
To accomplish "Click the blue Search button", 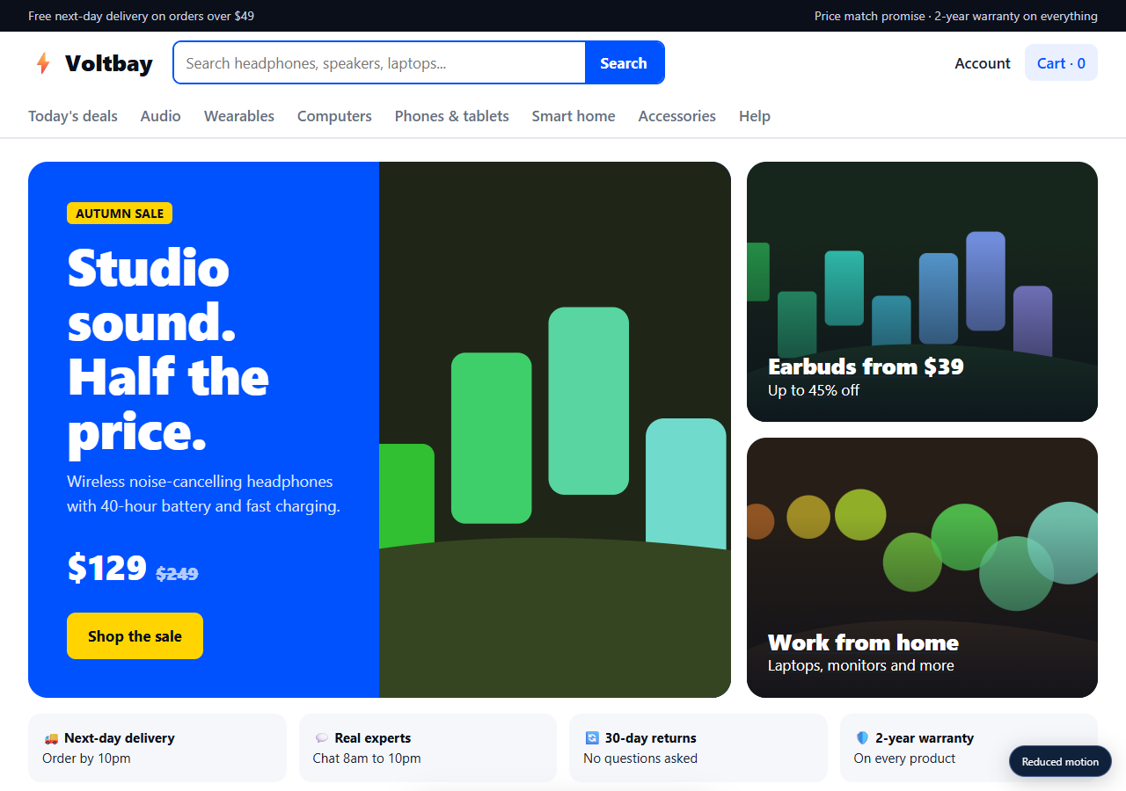I will coord(624,63).
